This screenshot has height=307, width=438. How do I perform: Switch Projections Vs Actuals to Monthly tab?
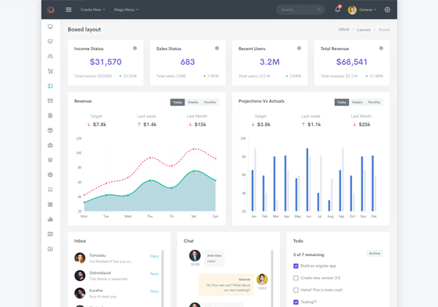pos(374,103)
